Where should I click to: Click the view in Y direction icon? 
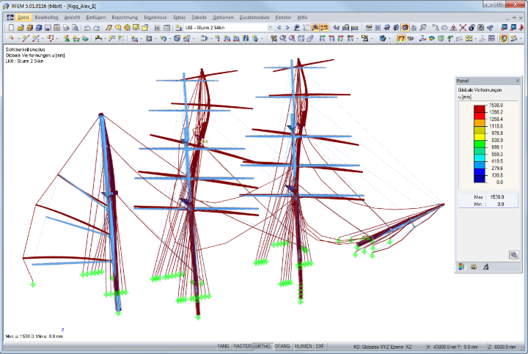(331, 39)
